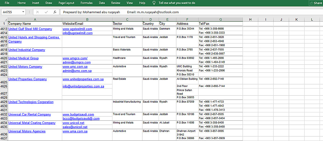This screenshot has height=141, width=323.
Task: Open United Medical Group link
Action: coord(24,58)
